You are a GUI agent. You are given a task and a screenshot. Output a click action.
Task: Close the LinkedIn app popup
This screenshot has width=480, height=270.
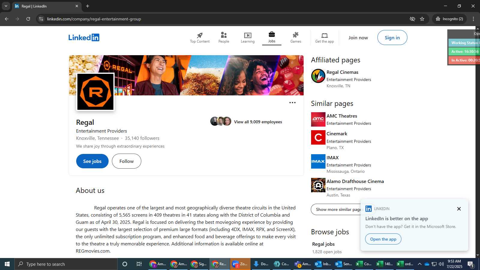[459, 209]
